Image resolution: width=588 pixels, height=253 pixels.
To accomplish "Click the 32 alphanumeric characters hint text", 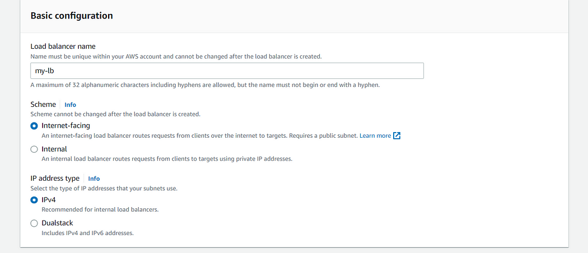I will coord(205,85).
